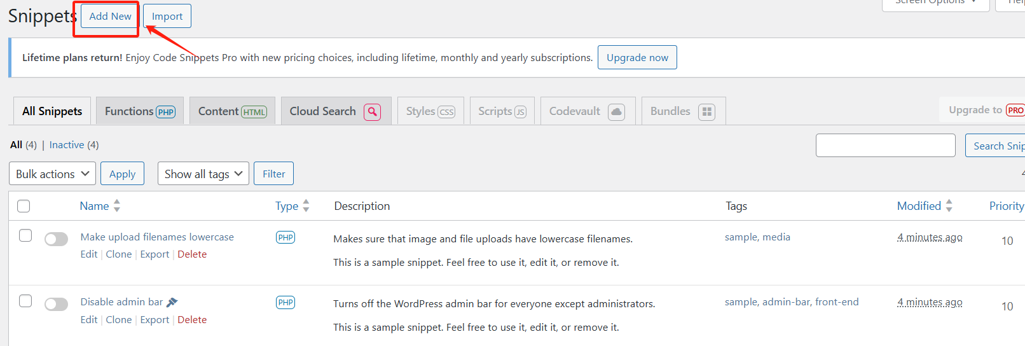
Task: Activate the Disable admin bar snippet toggle
Action: click(56, 304)
